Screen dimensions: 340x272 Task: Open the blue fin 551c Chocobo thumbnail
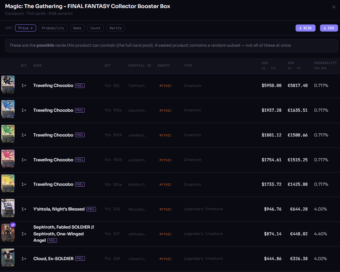pos(8,109)
